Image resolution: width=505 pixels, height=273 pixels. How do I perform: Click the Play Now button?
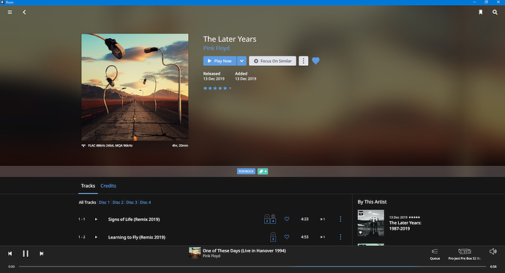click(x=220, y=61)
